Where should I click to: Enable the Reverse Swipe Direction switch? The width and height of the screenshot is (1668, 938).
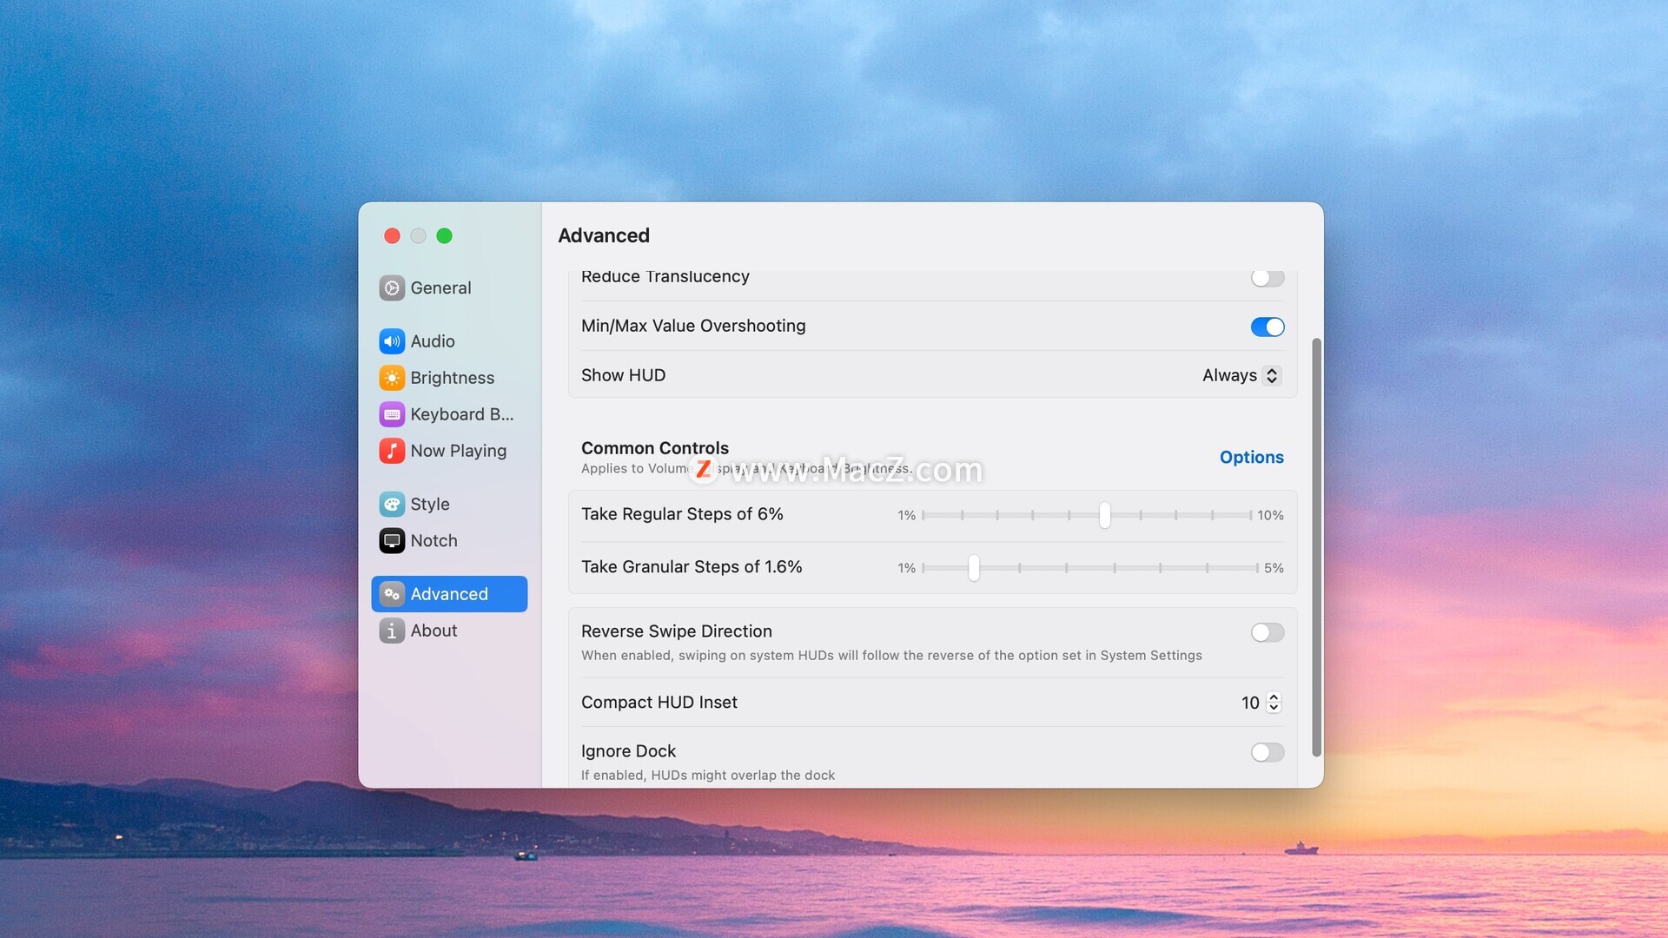(x=1267, y=632)
